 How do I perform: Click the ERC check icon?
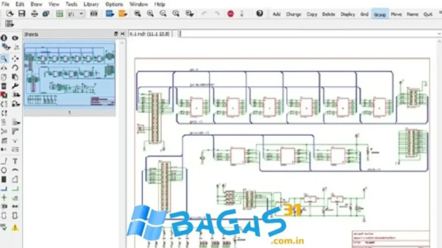[4, 227]
